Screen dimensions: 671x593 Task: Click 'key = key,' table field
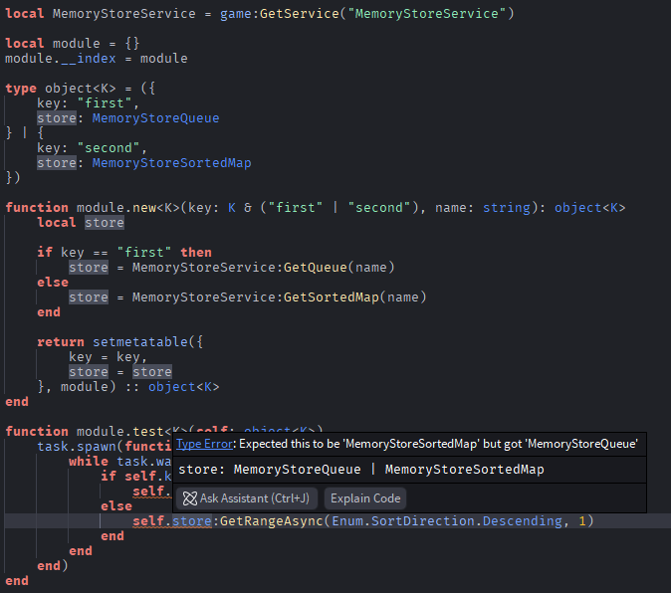pos(108,357)
